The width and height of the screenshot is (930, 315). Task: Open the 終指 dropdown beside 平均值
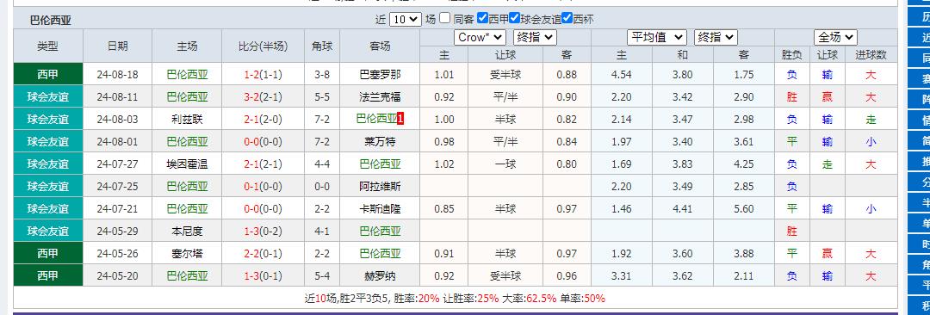coord(716,37)
